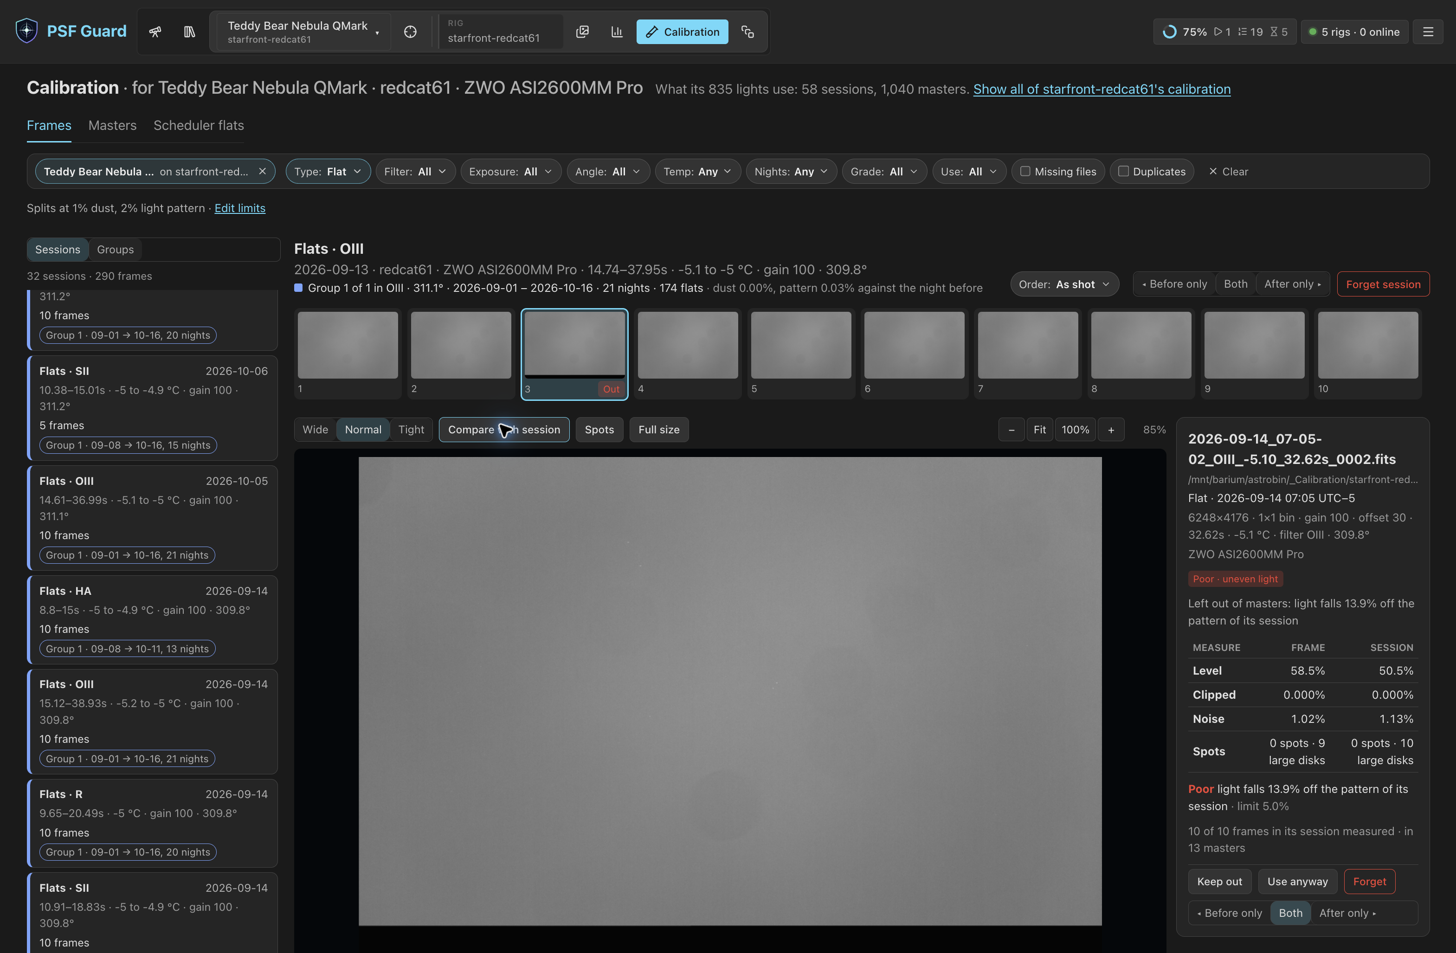
Task: Set zoom to 100%
Action: [x=1076, y=429]
